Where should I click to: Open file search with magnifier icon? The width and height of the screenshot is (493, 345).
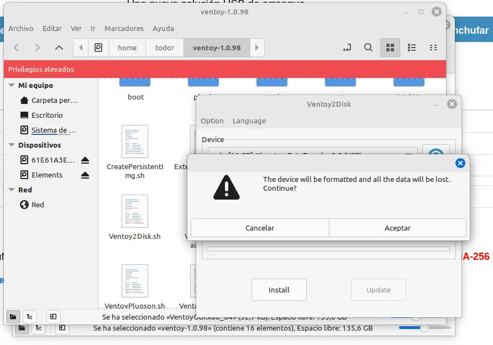click(x=368, y=48)
